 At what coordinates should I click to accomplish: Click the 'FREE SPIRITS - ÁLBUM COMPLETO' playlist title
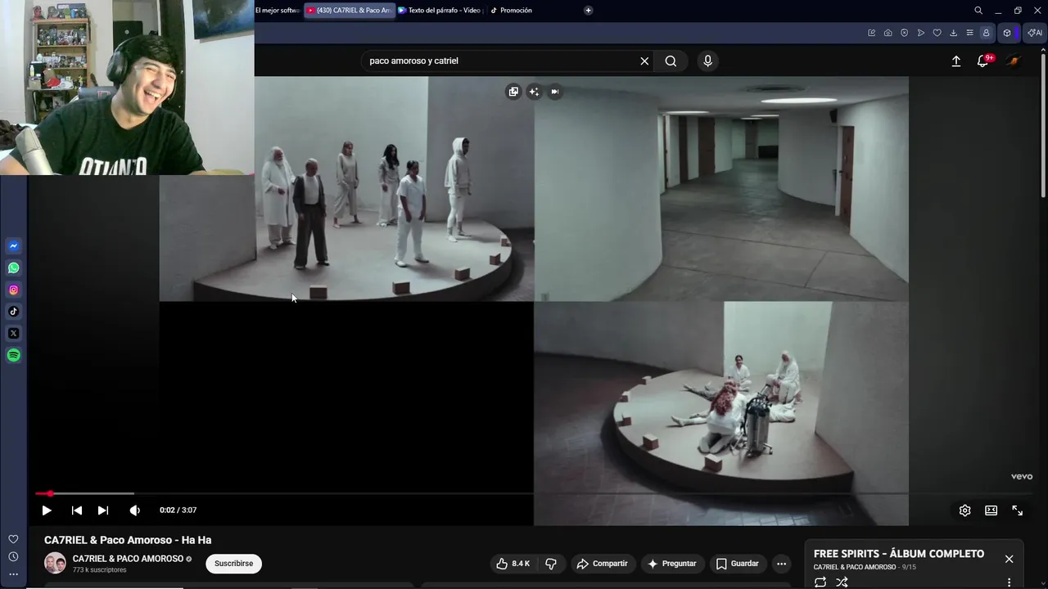tap(899, 554)
